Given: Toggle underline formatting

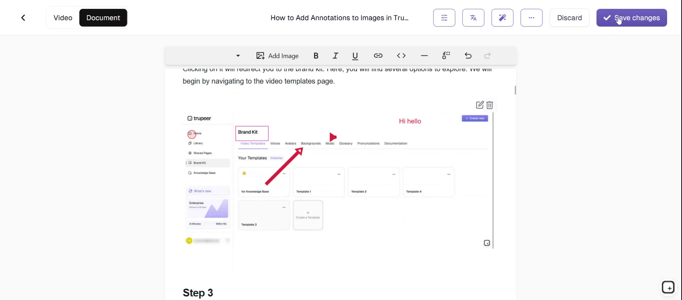Looking at the screenshot, I should (355, 56).
